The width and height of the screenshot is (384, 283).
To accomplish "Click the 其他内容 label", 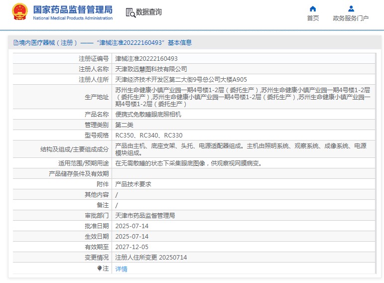I will coord(97,194).
